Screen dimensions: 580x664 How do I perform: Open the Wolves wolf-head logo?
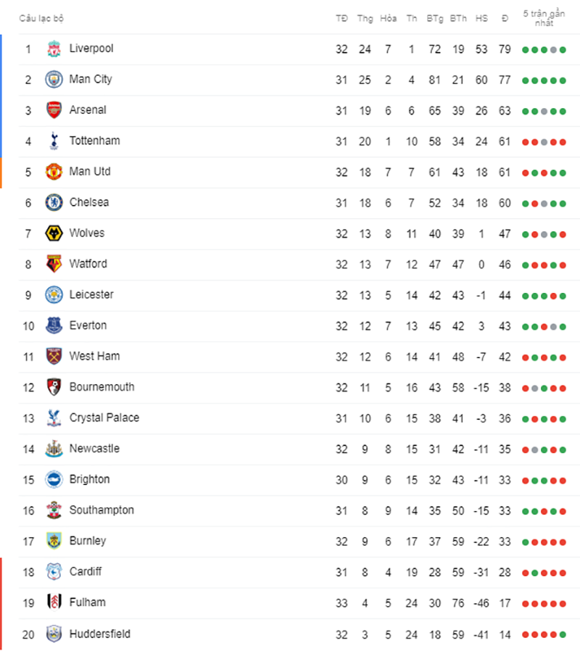(x=54, y=233)
